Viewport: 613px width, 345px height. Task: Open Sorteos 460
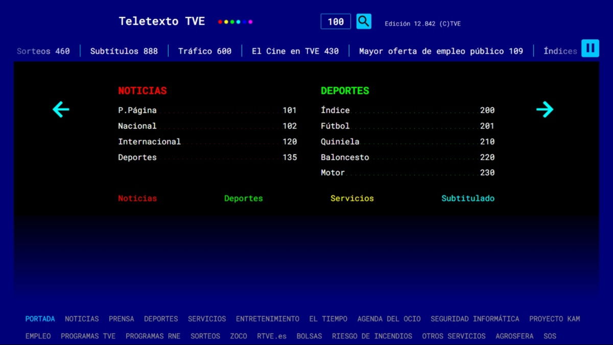pos(43,51)
